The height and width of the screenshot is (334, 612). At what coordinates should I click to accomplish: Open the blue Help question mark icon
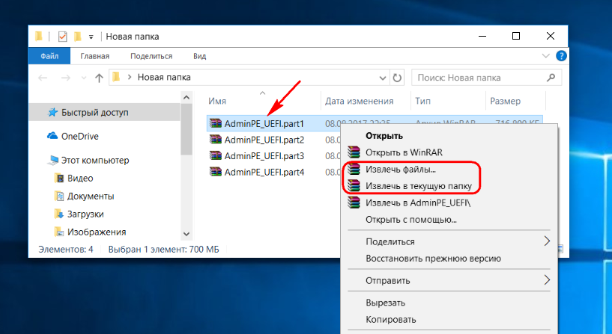click(x=561, y=56)
